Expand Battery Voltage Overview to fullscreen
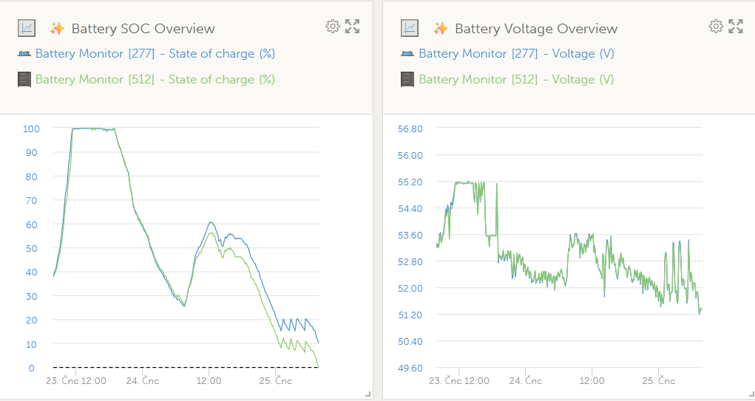This screenshot has width=755, height=401. point(736,27)
